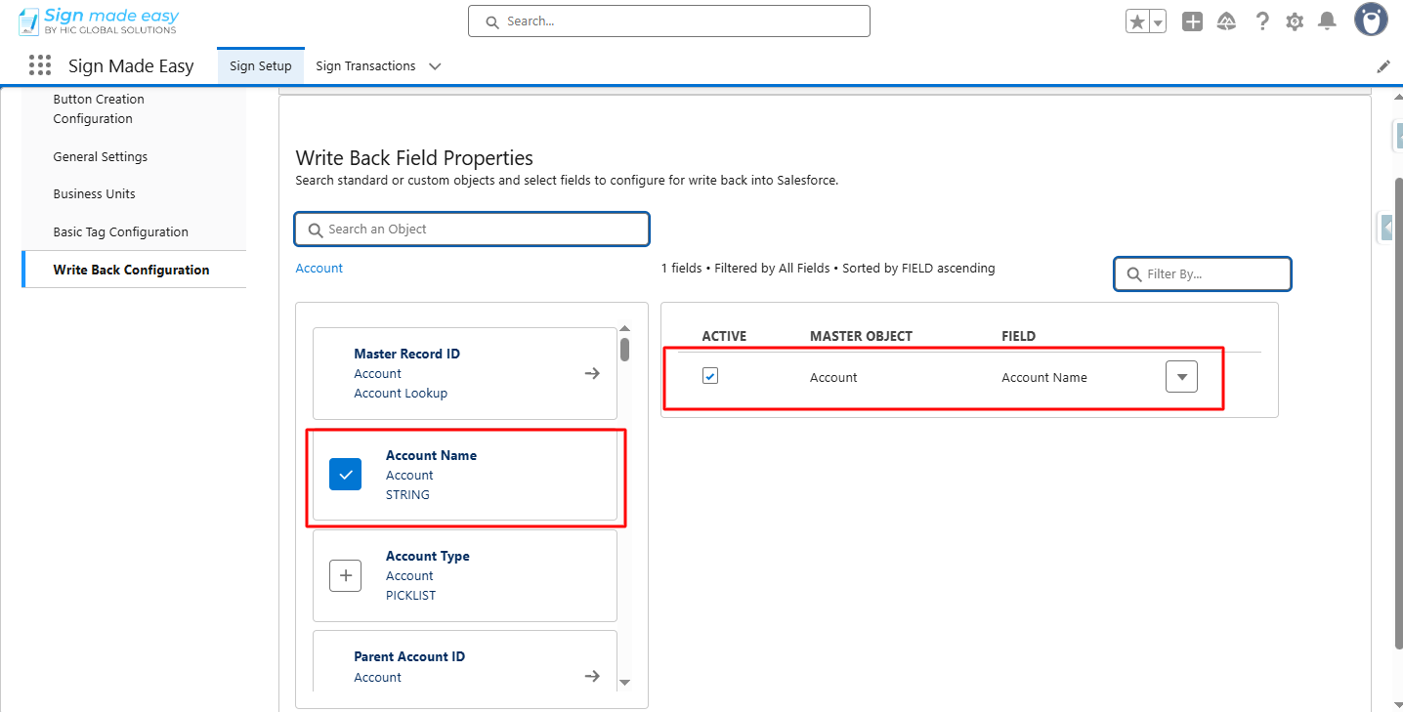This screenshot has height=712, width=1403.
Task: Open the favorites list dropdown arrow
Action: point(1158,21)
